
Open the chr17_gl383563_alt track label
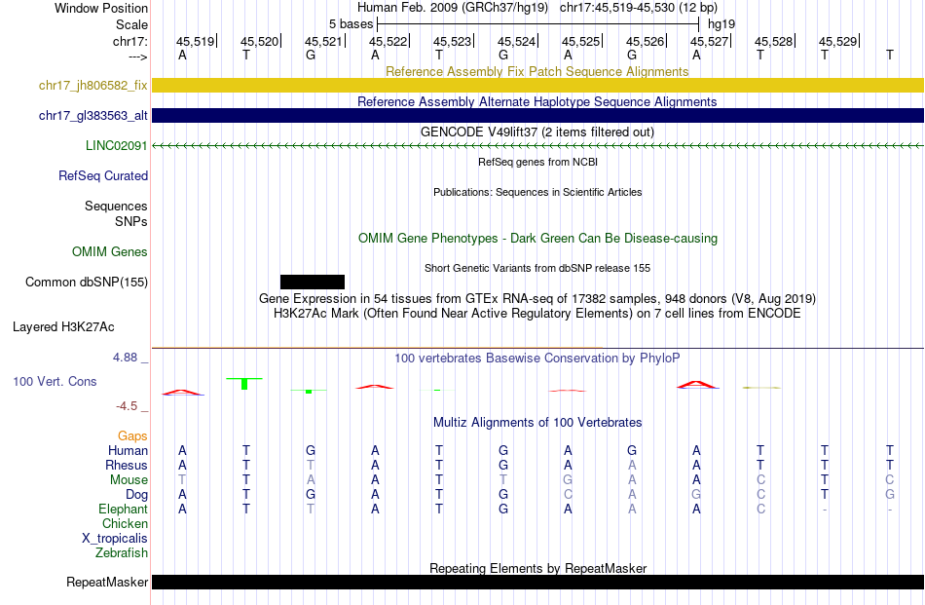click(93, 115)
